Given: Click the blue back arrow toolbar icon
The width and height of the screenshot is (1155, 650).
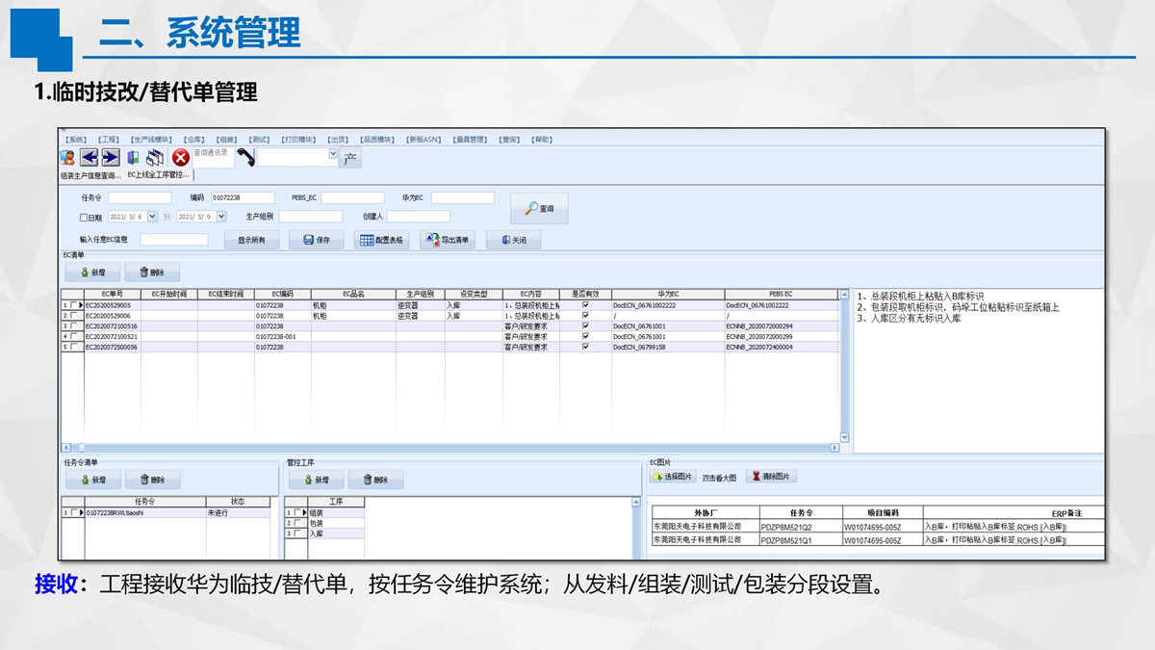Looking at the screenshot, I should tap(90, 158).
